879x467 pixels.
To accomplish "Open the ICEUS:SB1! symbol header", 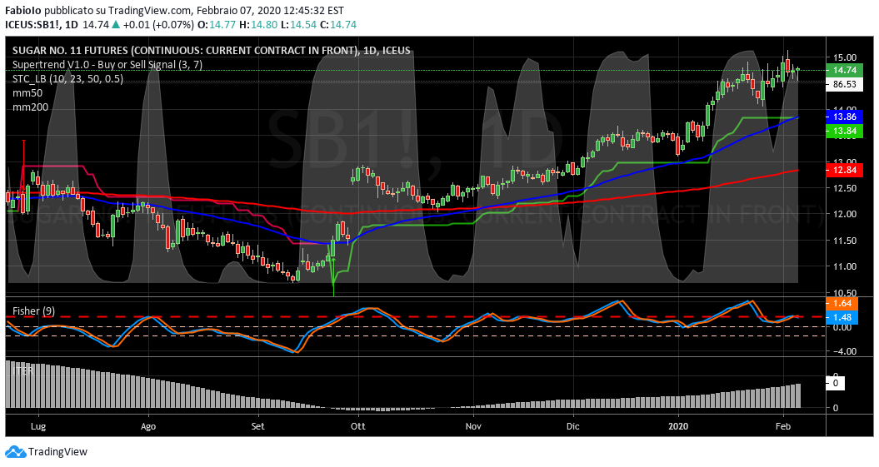I will (x=34, y=26).
